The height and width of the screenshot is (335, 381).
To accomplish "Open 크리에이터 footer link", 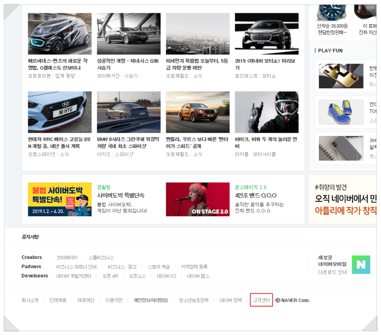I will click(67, 257).
